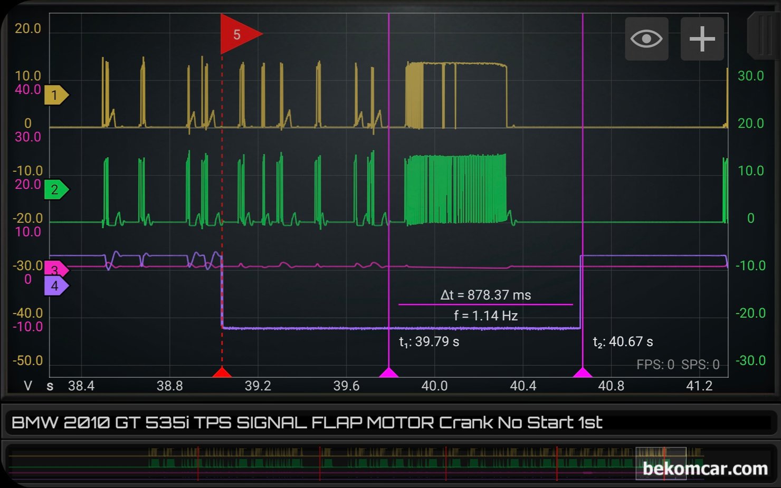The image size is (781, 488).
Task: Click the green -30.0 right scale label
Action: coord(750,360)
